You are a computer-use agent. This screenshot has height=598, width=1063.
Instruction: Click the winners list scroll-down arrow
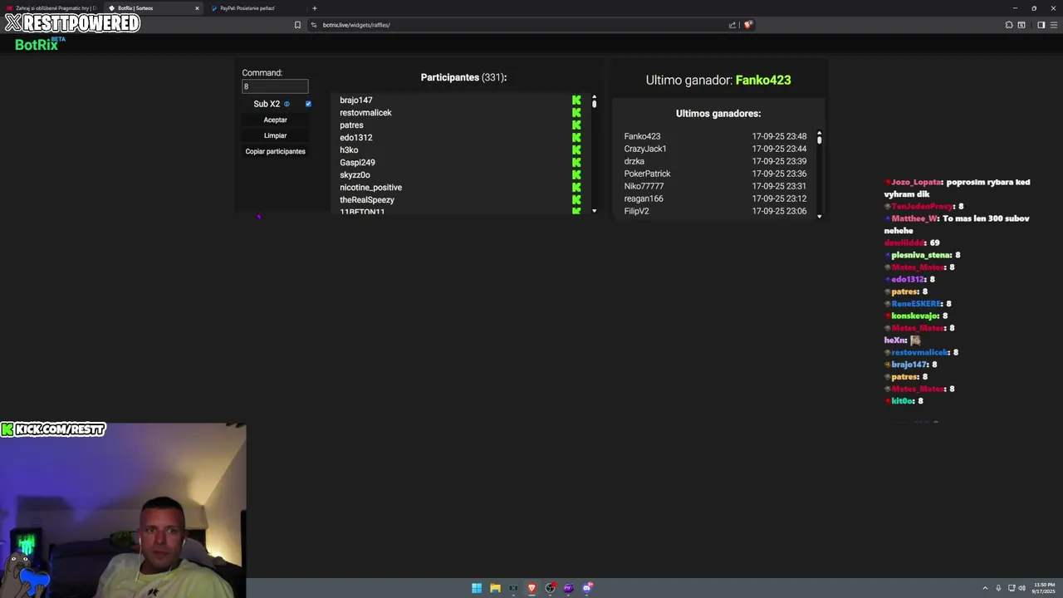(819, 216)
